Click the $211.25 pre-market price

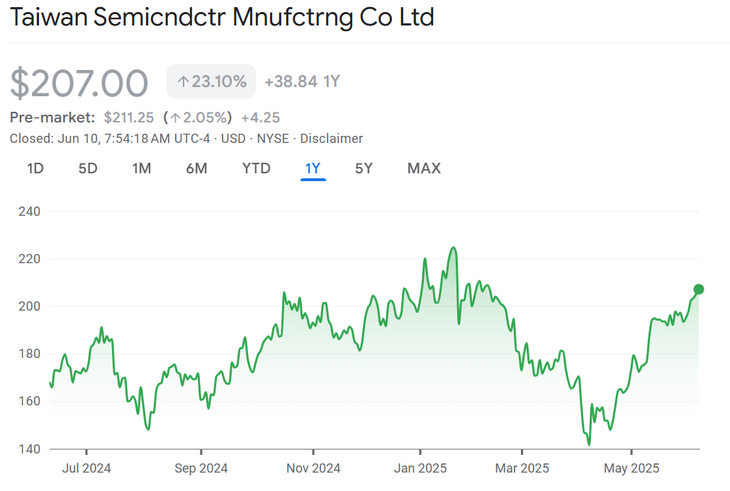[x=129, y=117]
